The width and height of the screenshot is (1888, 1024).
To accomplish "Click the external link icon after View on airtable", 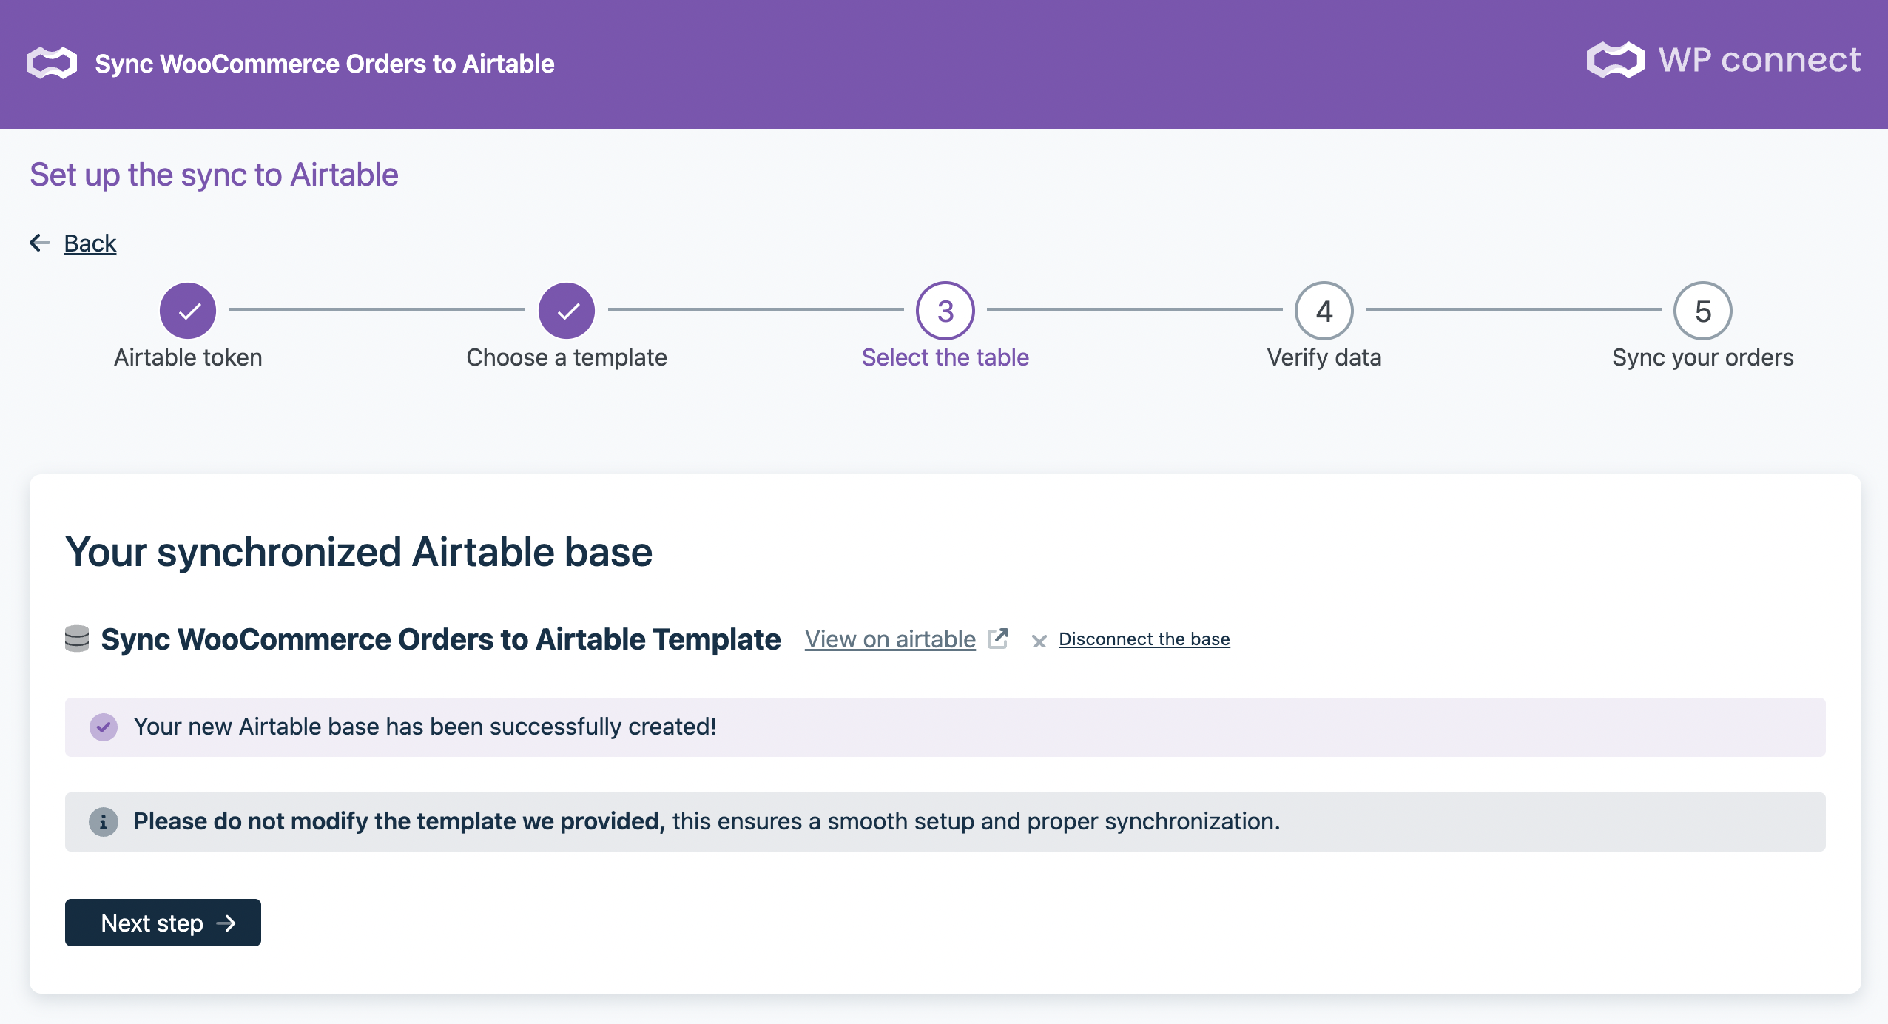I will 999,638.
